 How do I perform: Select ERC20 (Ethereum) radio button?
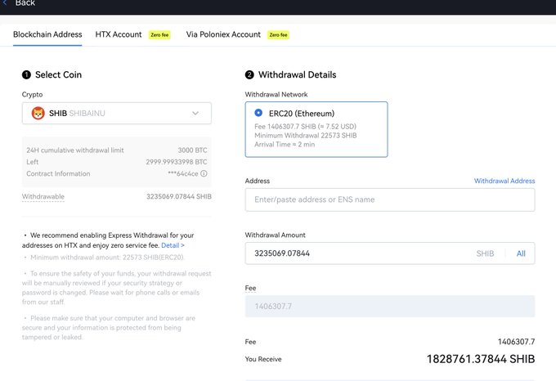258,113
